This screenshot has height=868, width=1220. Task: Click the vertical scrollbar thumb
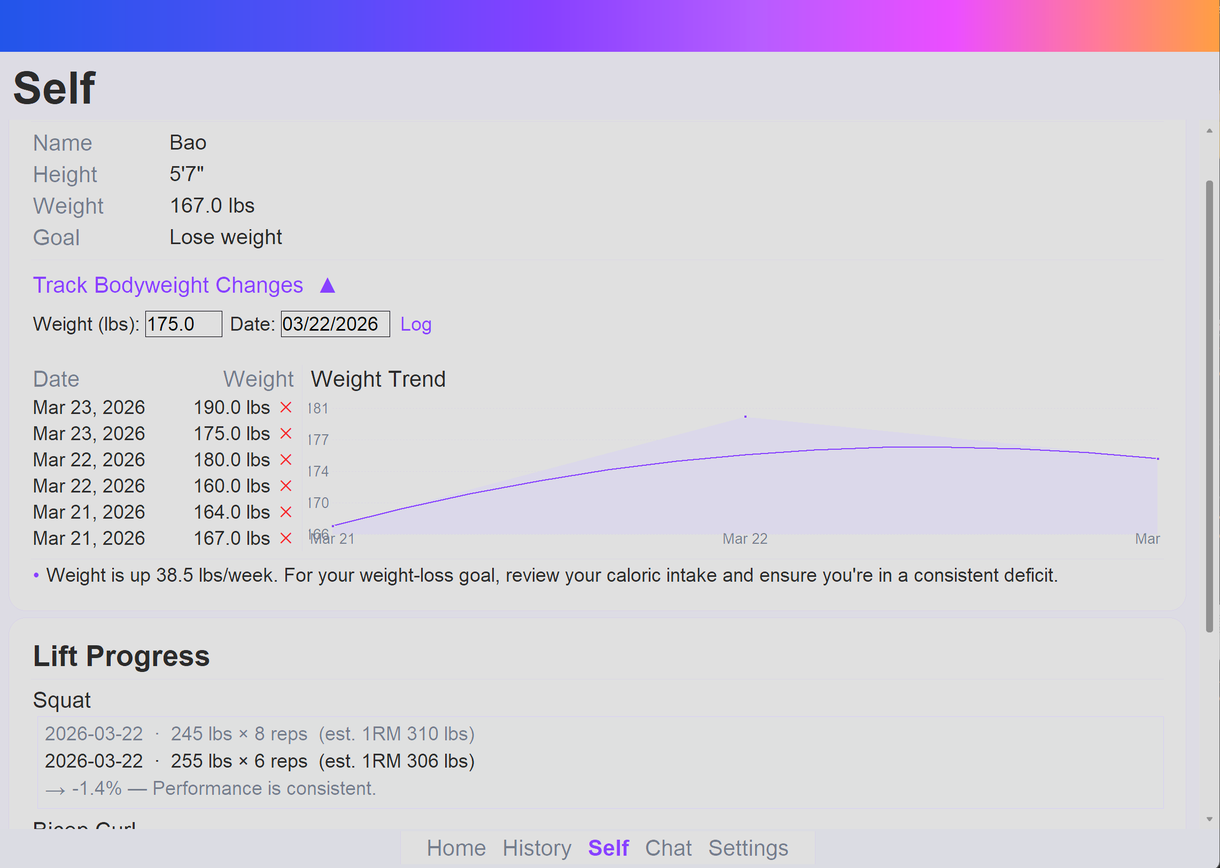[1209, 406]
